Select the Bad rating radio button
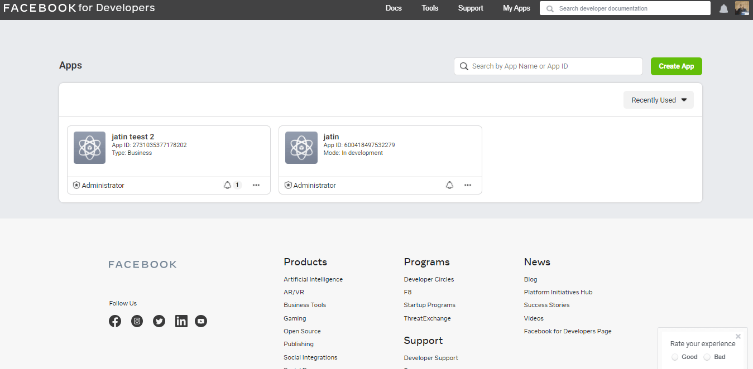 point(707,357)
